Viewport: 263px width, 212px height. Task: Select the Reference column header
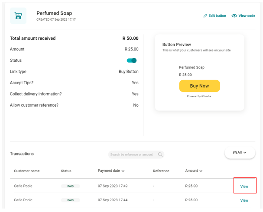coord(161,171)
